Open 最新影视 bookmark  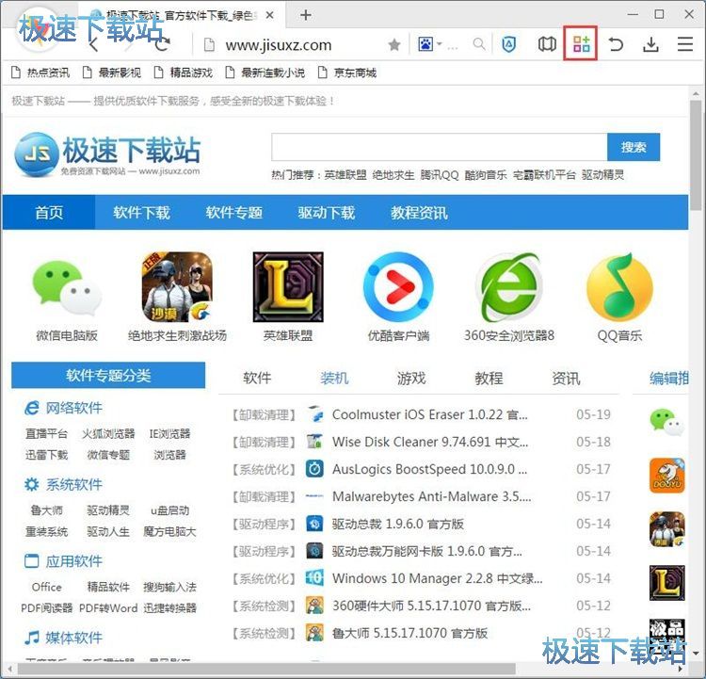(x=112, y=73)
